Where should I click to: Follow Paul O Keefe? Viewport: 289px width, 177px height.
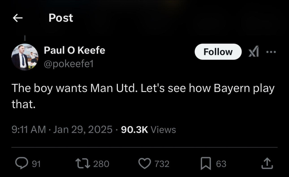coord(218,52)
